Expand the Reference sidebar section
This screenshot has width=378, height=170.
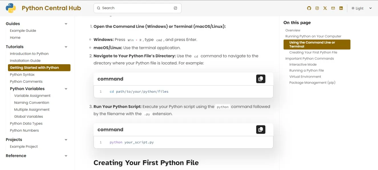pyautogui.click(x=66, y=156)
